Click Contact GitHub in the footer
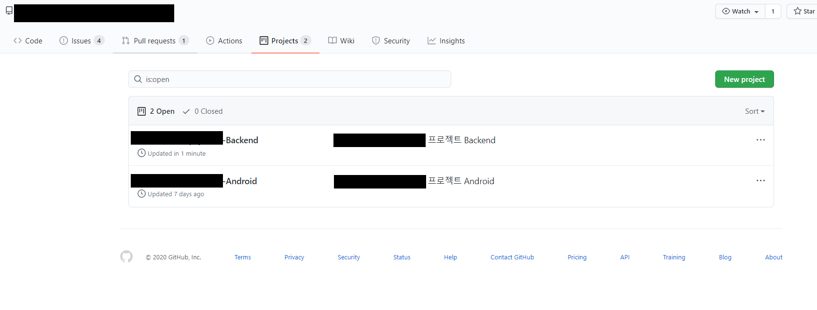Screen dimensions: 817x310 512,257
